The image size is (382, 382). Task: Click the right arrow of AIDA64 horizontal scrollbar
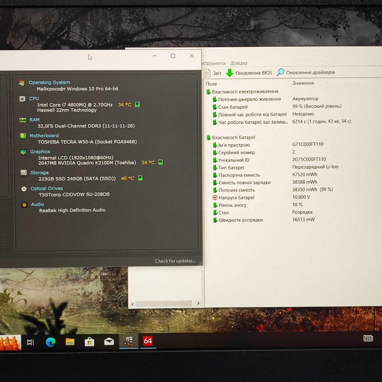(198, 304)
